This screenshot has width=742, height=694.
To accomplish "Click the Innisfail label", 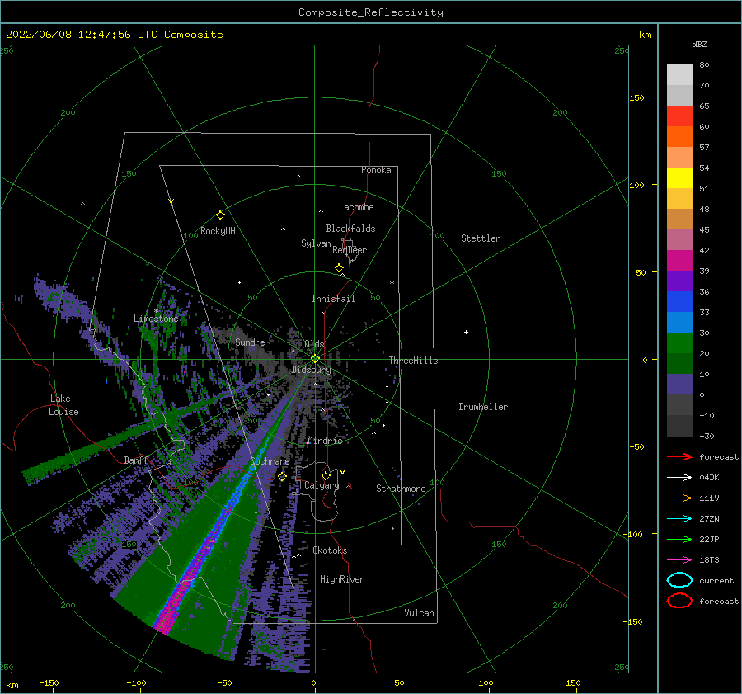I will [x=333, y=299].
